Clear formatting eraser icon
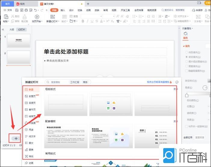 pyautogui.click(x=127, y=16)
